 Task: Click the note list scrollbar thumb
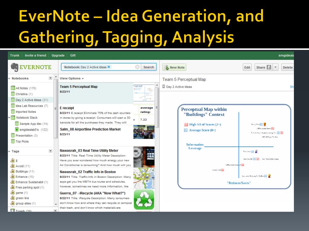pos(157,107)
